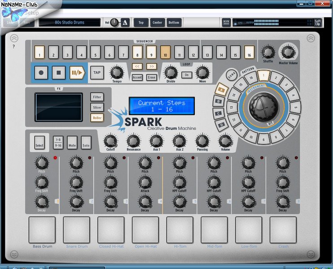333x269 pixels.
Task: Switch to the Center panel view
Action: coord(157,22)
